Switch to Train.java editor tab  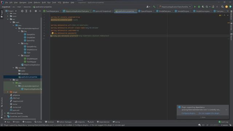pyautogui.click(x=220, y=11)
